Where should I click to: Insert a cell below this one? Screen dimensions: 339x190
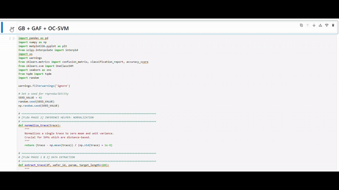coord(327,25)
